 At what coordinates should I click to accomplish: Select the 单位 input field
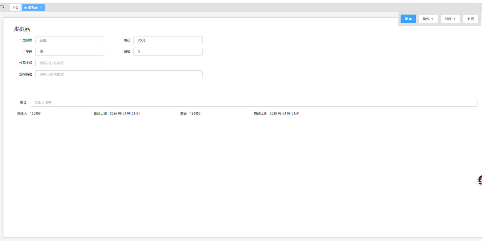tap(70, 52)
